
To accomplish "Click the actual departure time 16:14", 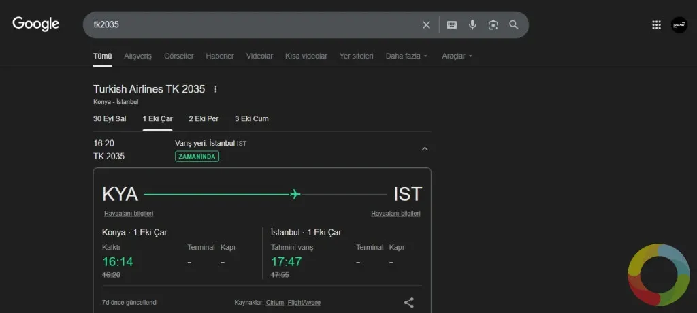I will click(118, 261).
